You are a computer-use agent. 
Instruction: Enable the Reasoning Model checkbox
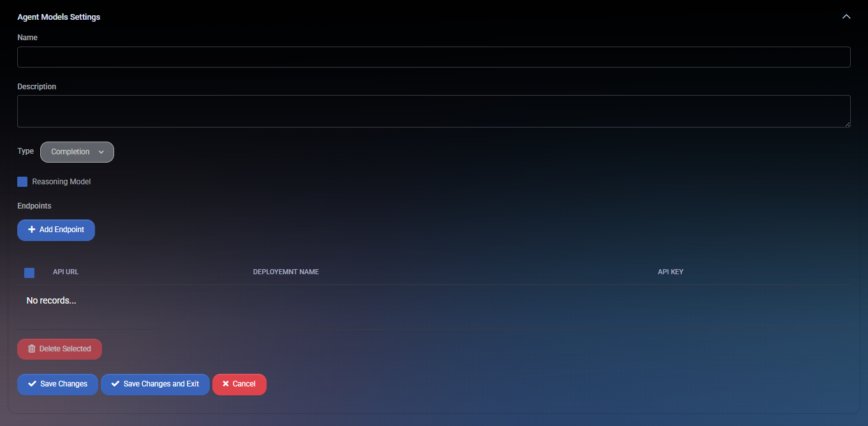[x=22, y=182]
